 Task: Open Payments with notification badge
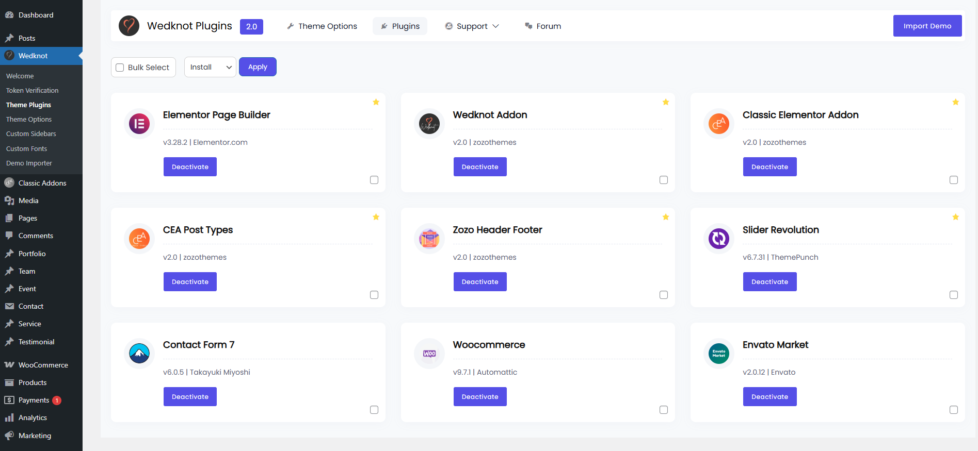tap(34, 400)
